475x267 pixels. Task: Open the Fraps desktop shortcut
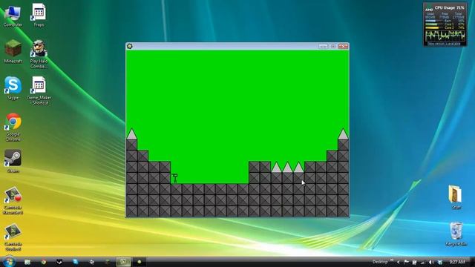click(x=39, y=16)
